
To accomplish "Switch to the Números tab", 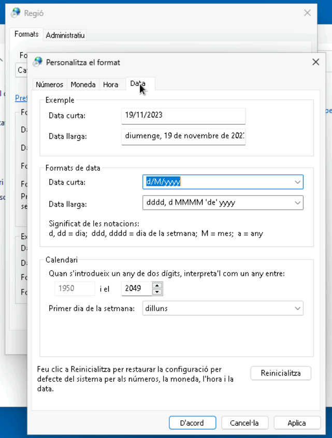I will [x=50, y=84].
